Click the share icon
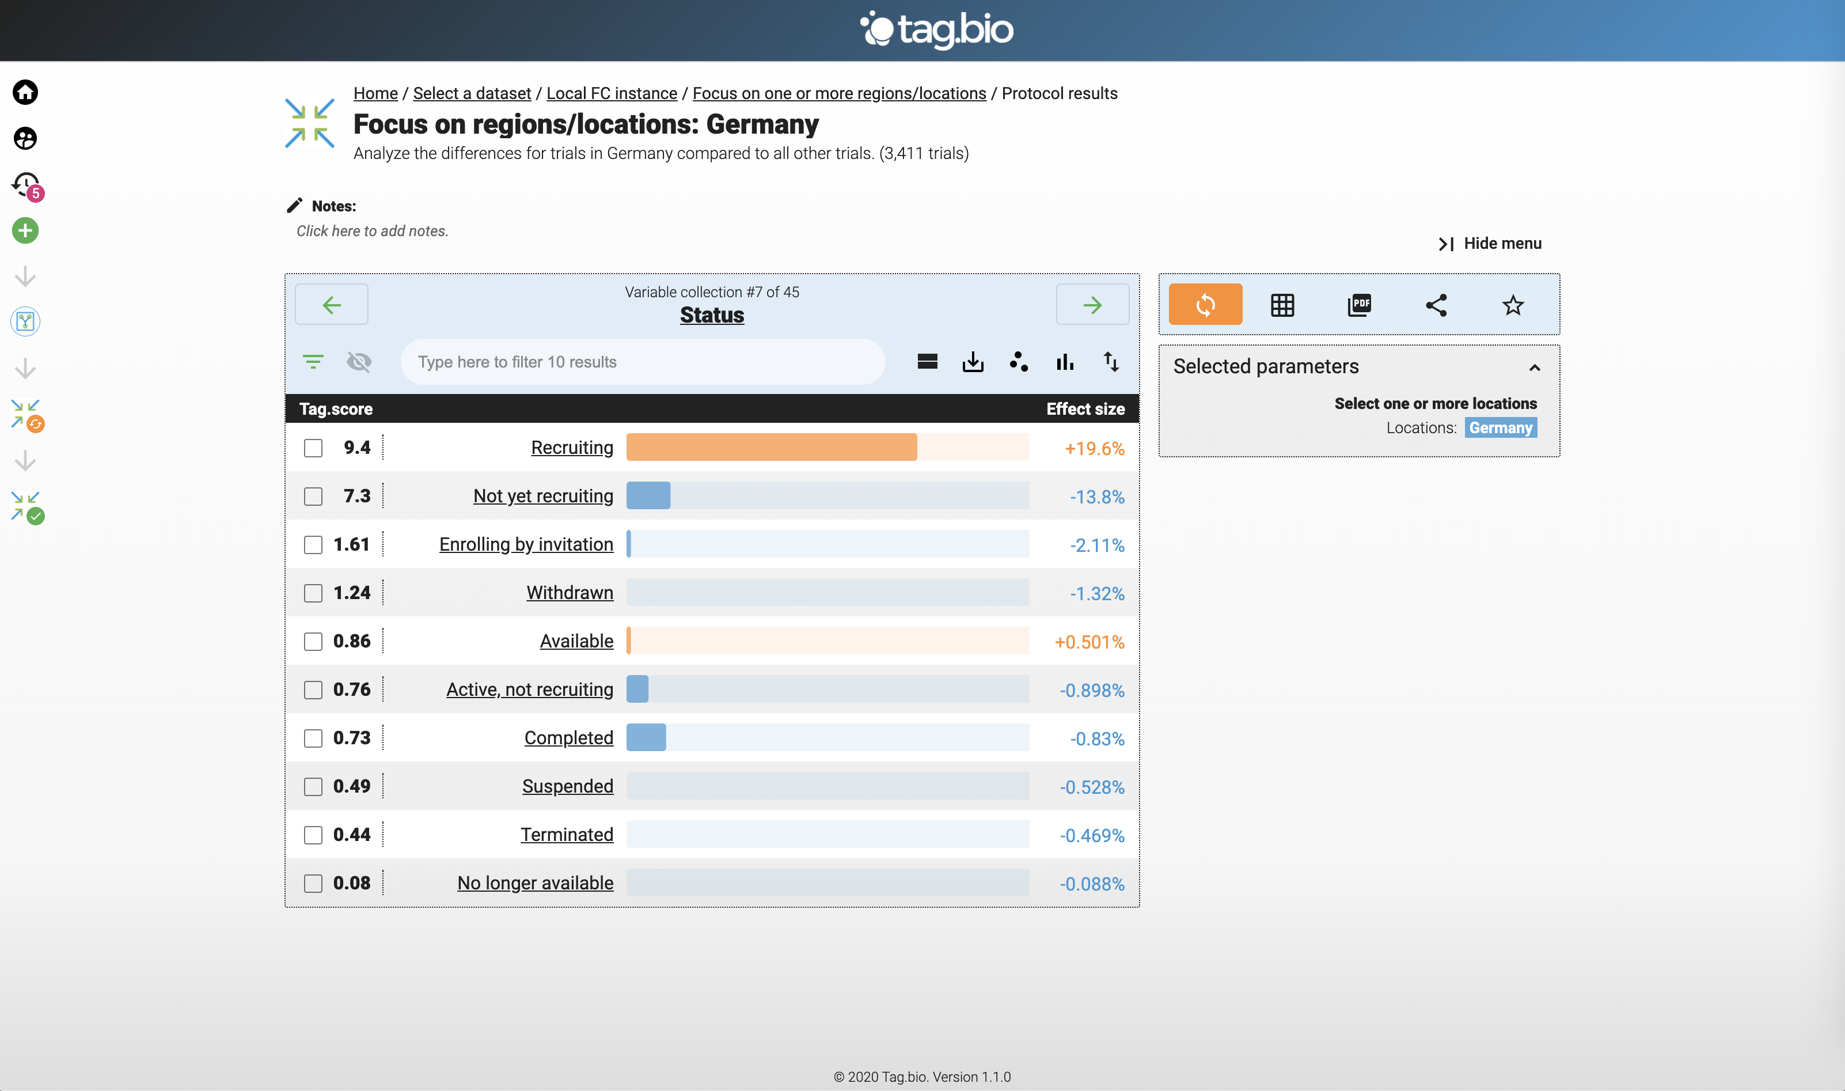1845x1091 pixels. pos(1436,304)
